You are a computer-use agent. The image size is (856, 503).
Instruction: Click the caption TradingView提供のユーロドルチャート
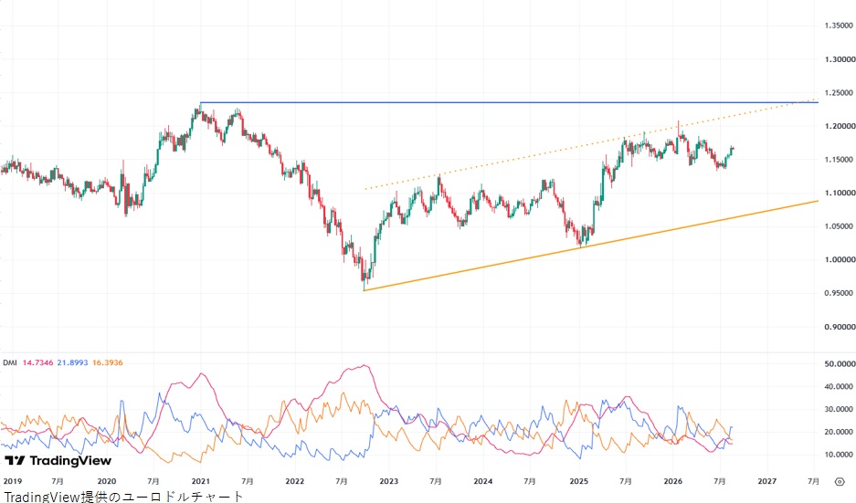click(123, 497)
